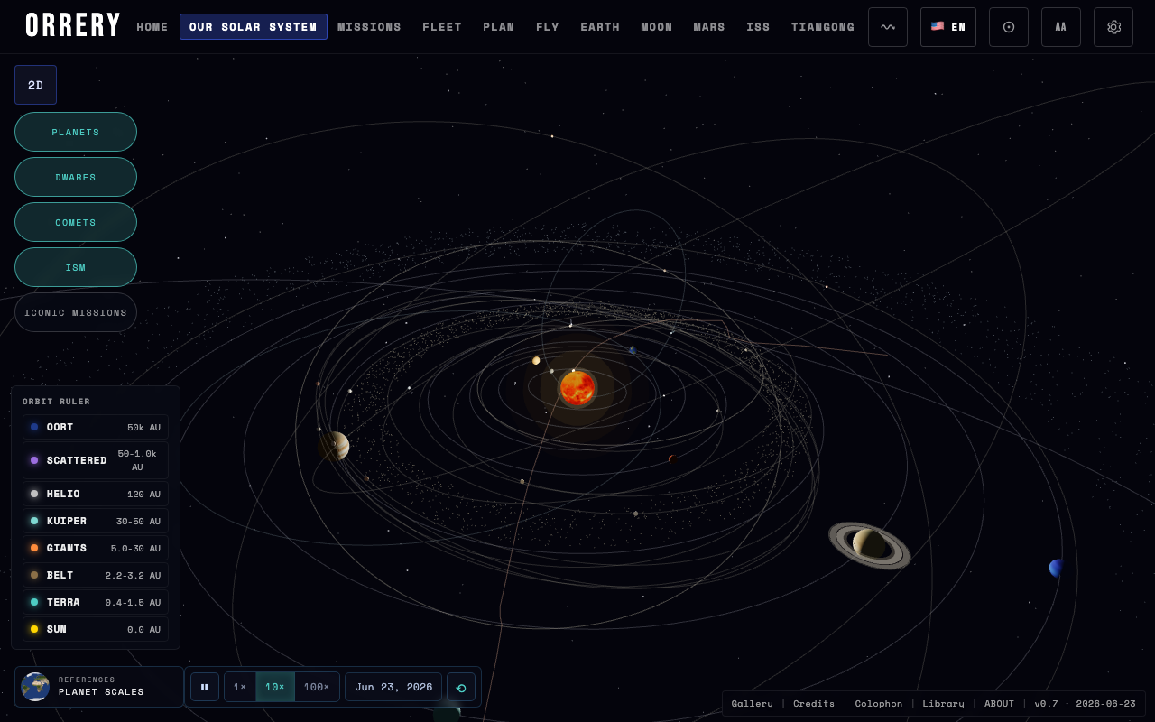Open the Credits link
The image size is (1155, 722).
(x=814, y=703)
